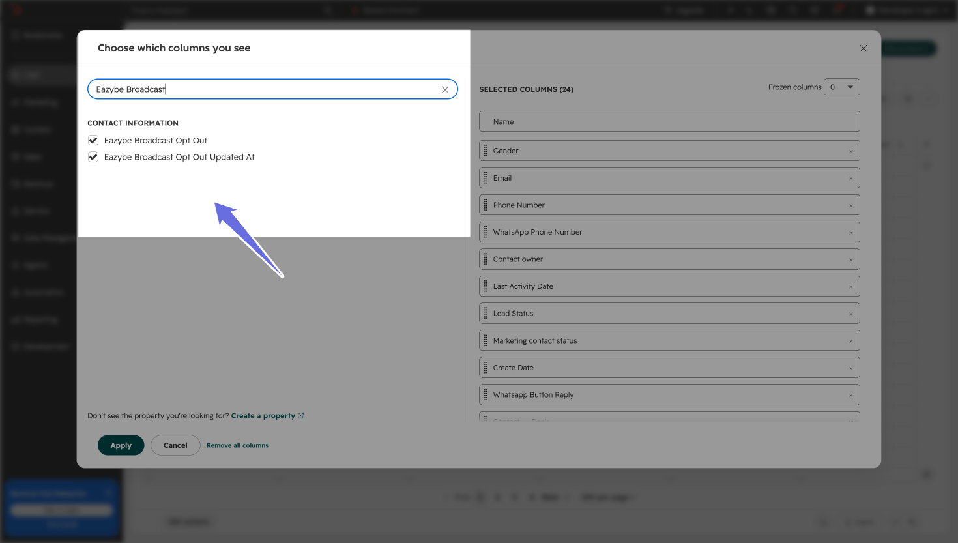This screenshot has height=543, width=958.
Task: Remove the Marketing contact status column
Action: 850,341
